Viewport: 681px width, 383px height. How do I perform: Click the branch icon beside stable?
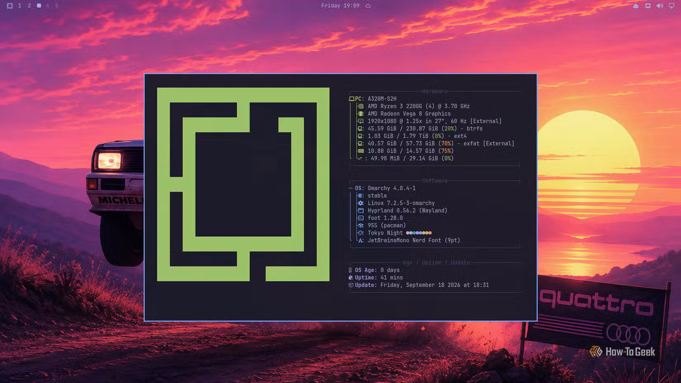pos(360,196)
